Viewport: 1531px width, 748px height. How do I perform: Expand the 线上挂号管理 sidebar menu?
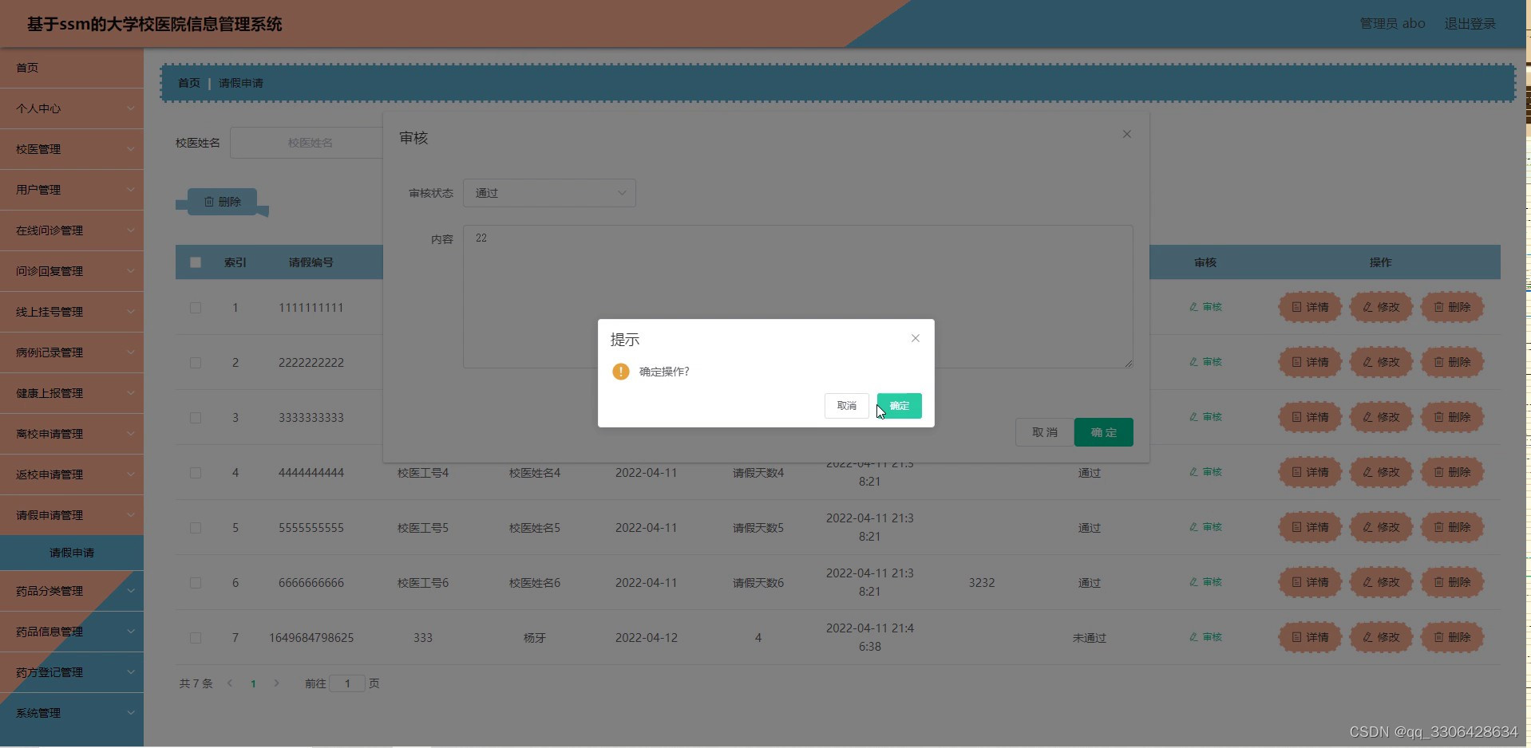[x=72, y=312]
